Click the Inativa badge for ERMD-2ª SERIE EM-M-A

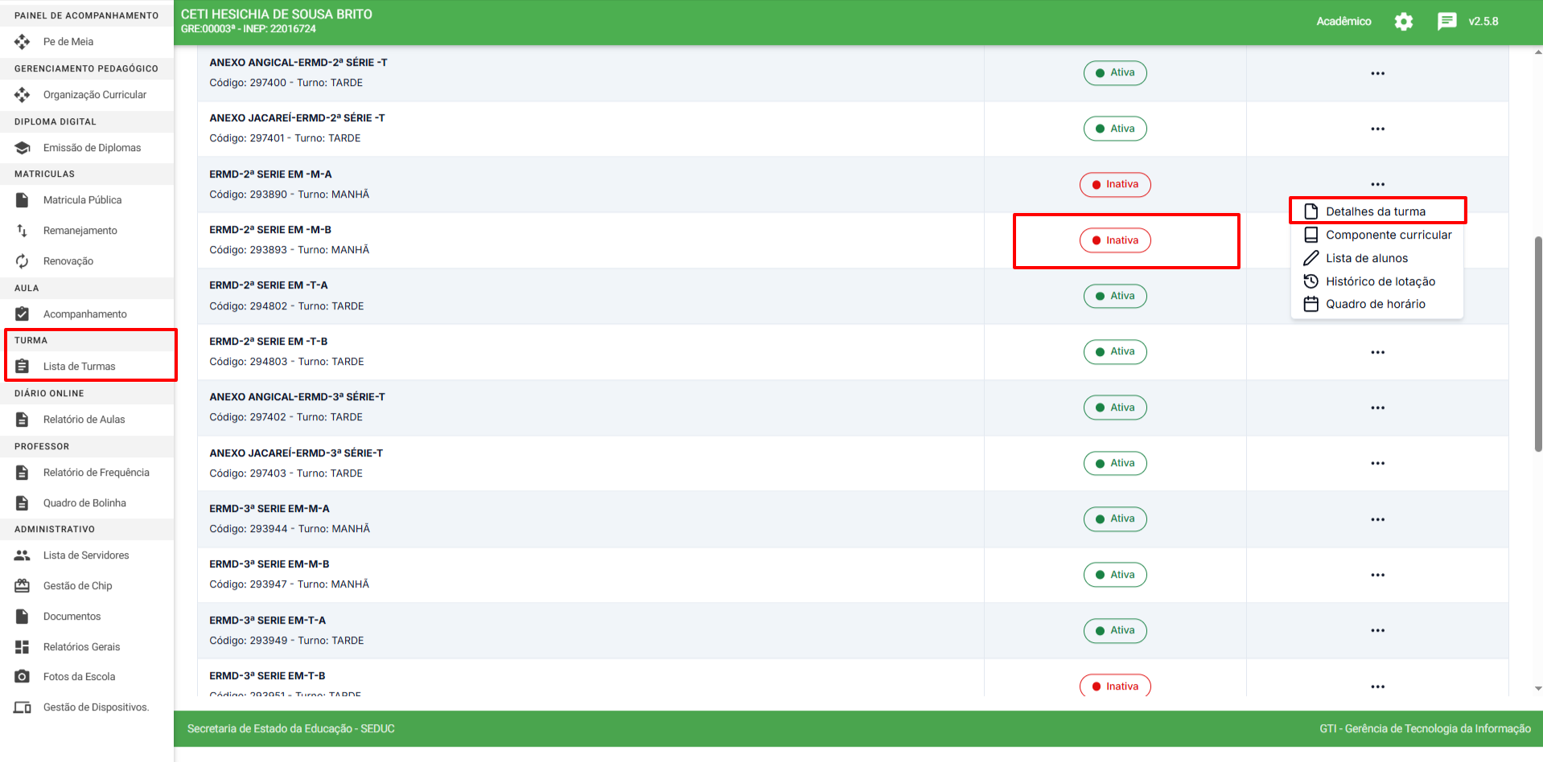pyautogui.click(x=1115, y=184)
